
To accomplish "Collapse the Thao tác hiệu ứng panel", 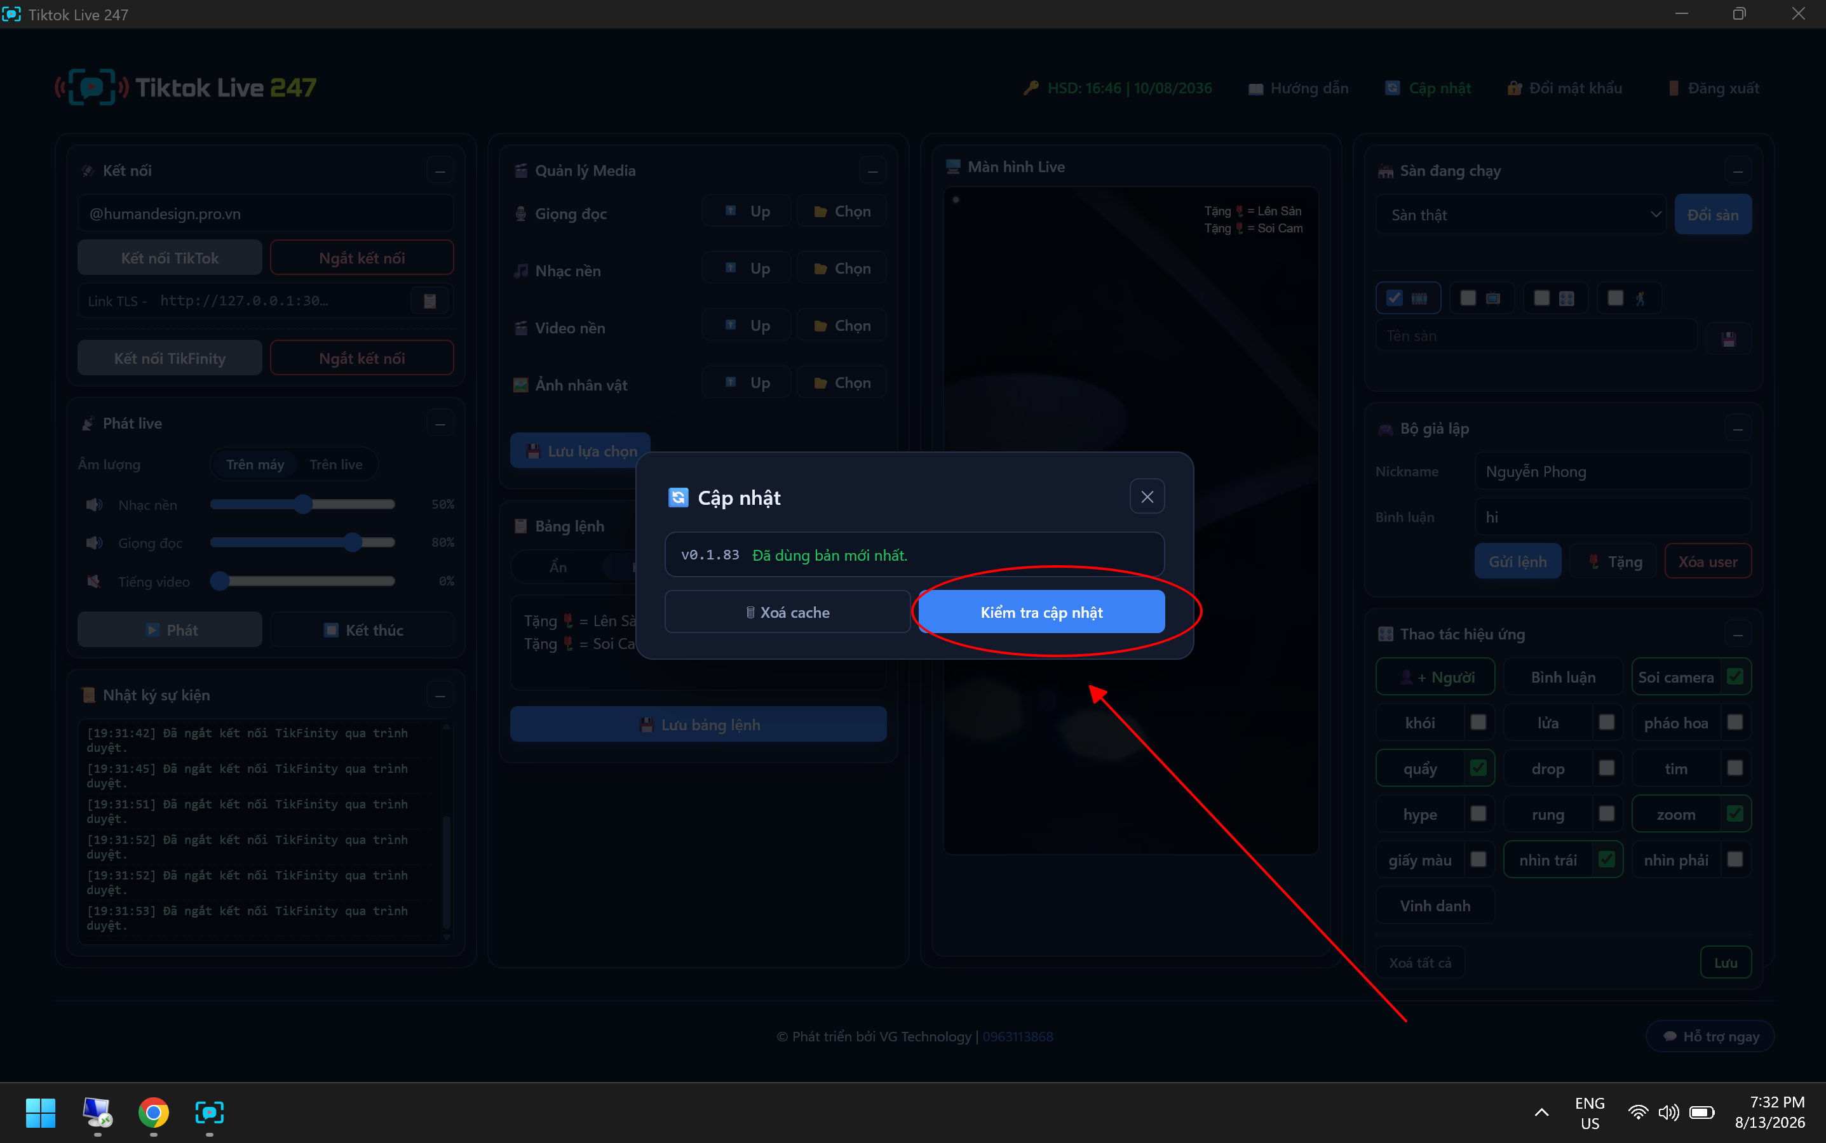I will coord(1738,634).
